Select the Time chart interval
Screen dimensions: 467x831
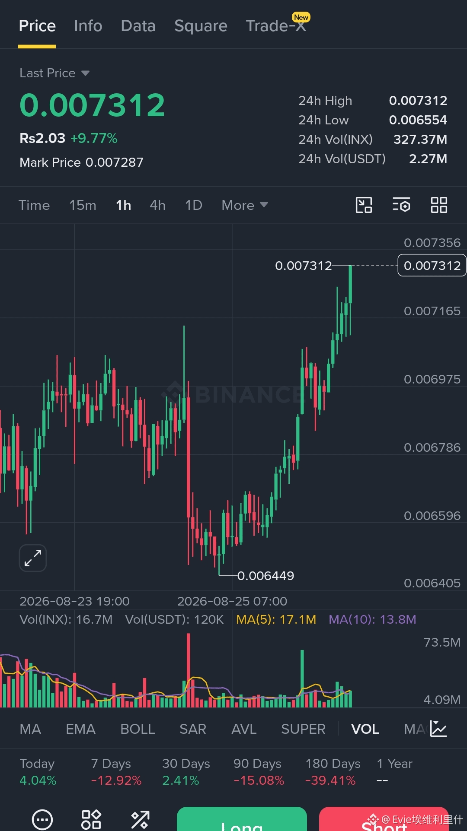point(34,205)
